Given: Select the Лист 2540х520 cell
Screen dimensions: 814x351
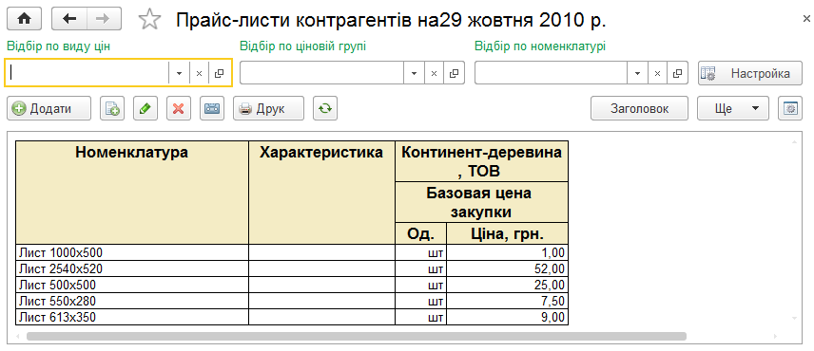Looking at the screenshot, I should pyautogui.click(x=132, y=268).
